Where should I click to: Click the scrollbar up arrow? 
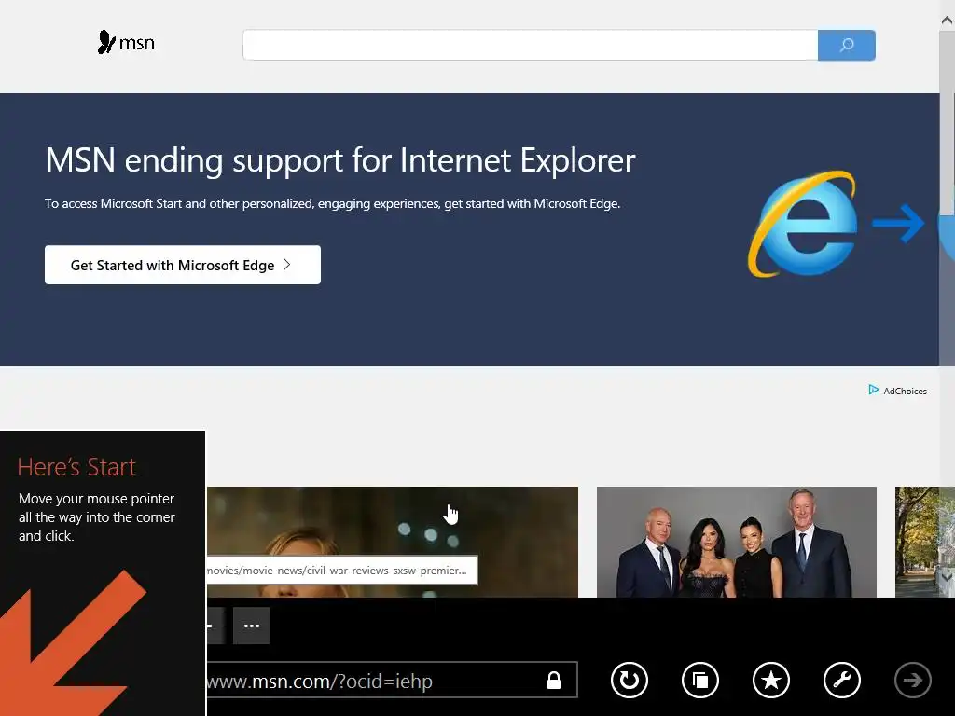coord(948,21)
